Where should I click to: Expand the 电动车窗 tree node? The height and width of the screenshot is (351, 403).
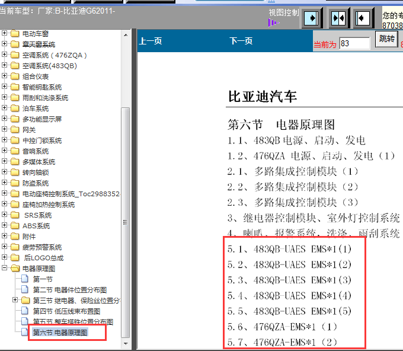click(4, 33)
